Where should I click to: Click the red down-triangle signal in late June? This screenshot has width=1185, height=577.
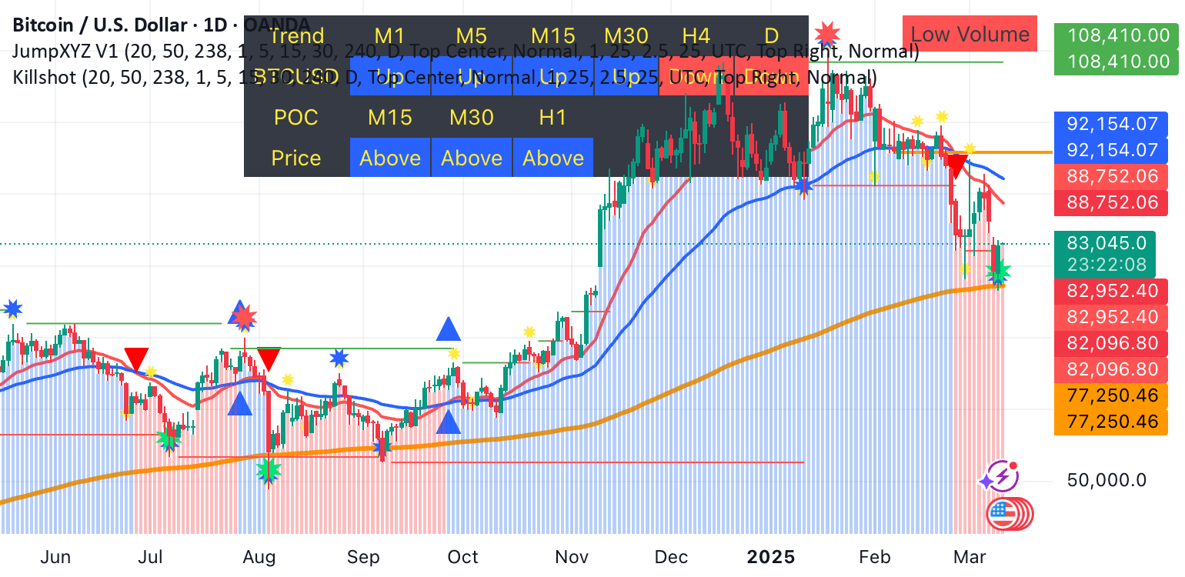[136, 359]
